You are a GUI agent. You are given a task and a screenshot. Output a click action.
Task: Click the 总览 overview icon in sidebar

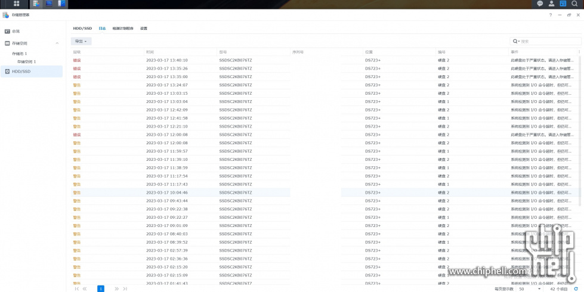tap(7, 31)
